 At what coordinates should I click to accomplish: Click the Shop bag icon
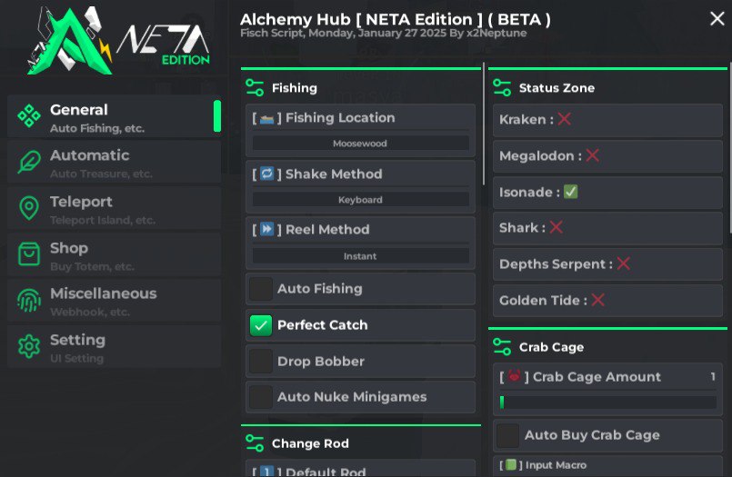29,254
